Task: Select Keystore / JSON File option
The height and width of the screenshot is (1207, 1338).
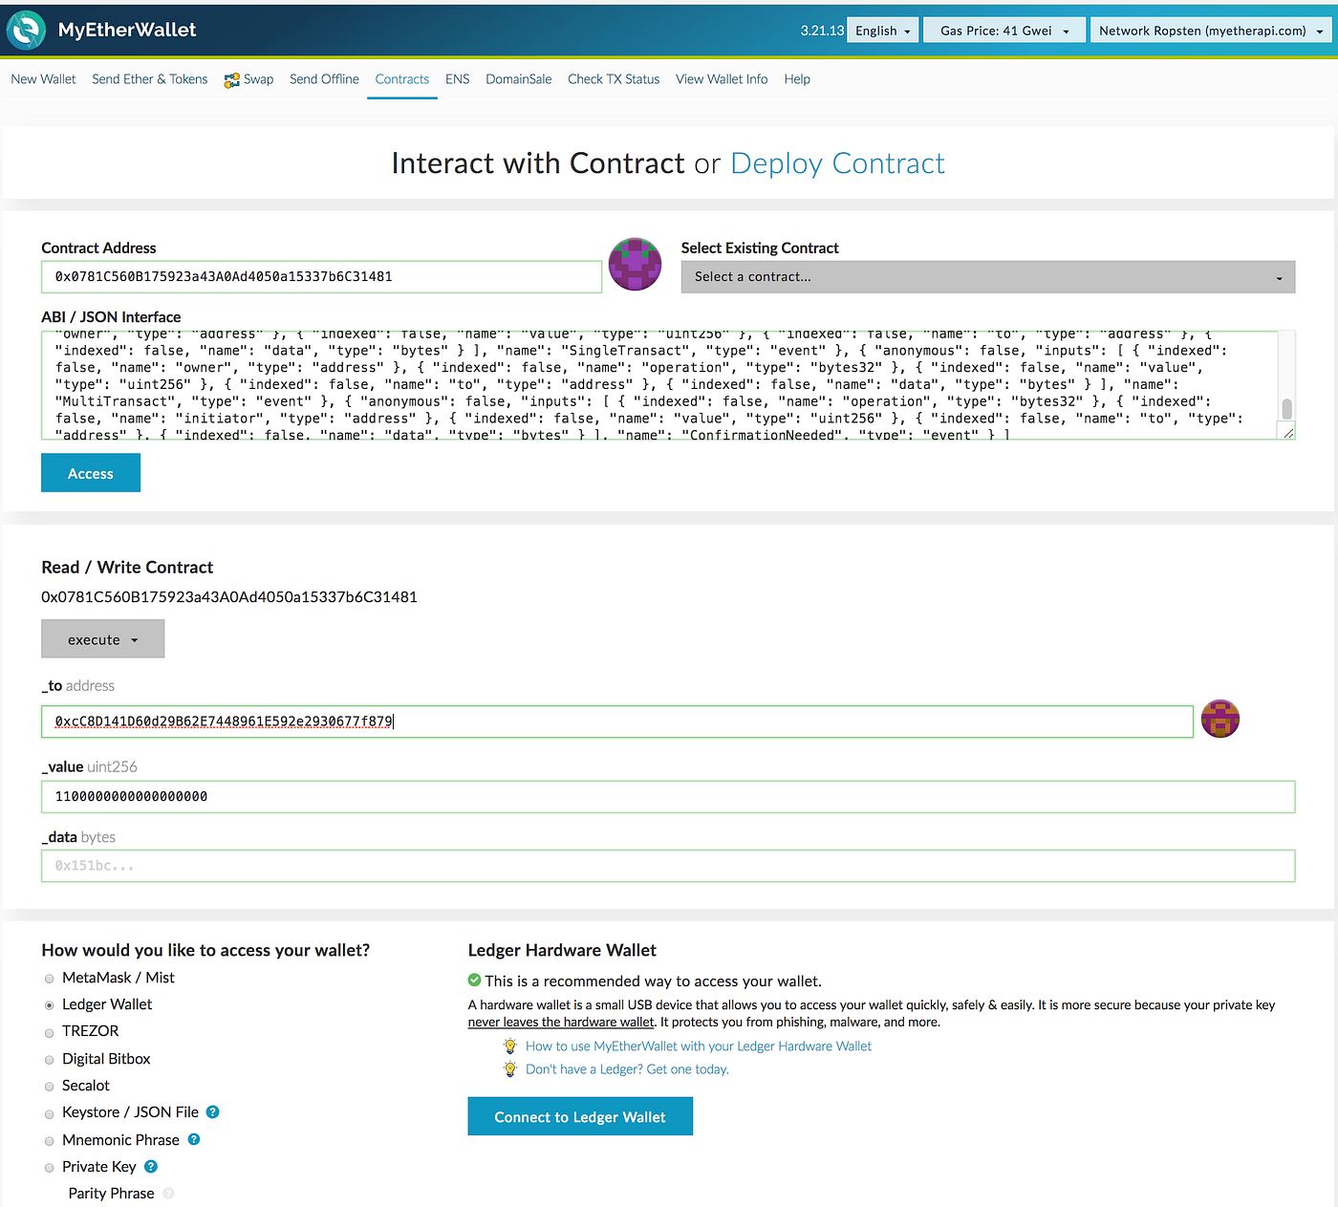Action: [x=50, y=1113]
